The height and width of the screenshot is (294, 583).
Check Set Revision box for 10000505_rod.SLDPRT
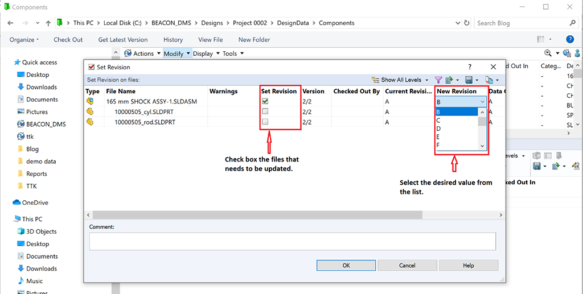265,122
